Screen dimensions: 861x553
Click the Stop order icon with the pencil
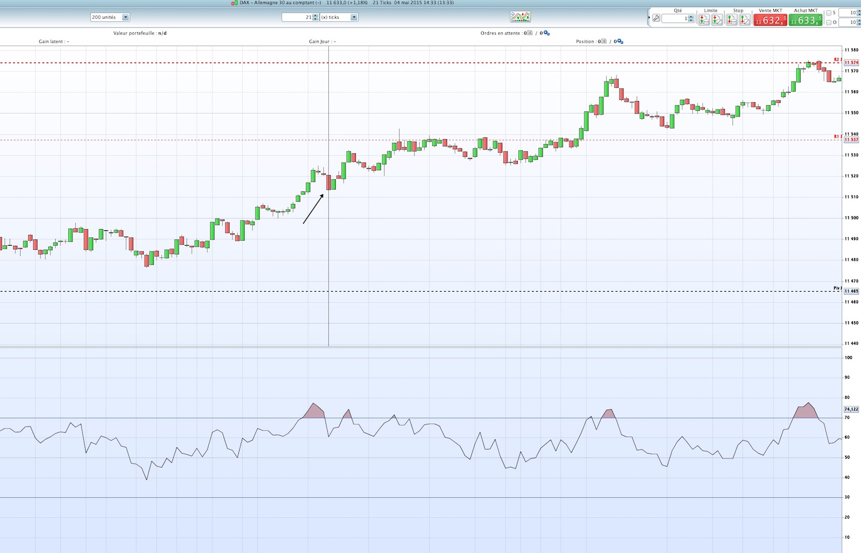(744, 20)
